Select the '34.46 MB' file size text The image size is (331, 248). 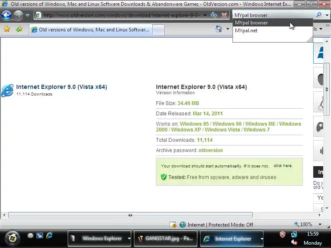tap(188, 103)
